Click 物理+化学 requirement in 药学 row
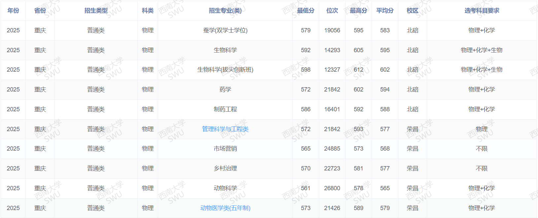538x218 pixels. (482, 90)
